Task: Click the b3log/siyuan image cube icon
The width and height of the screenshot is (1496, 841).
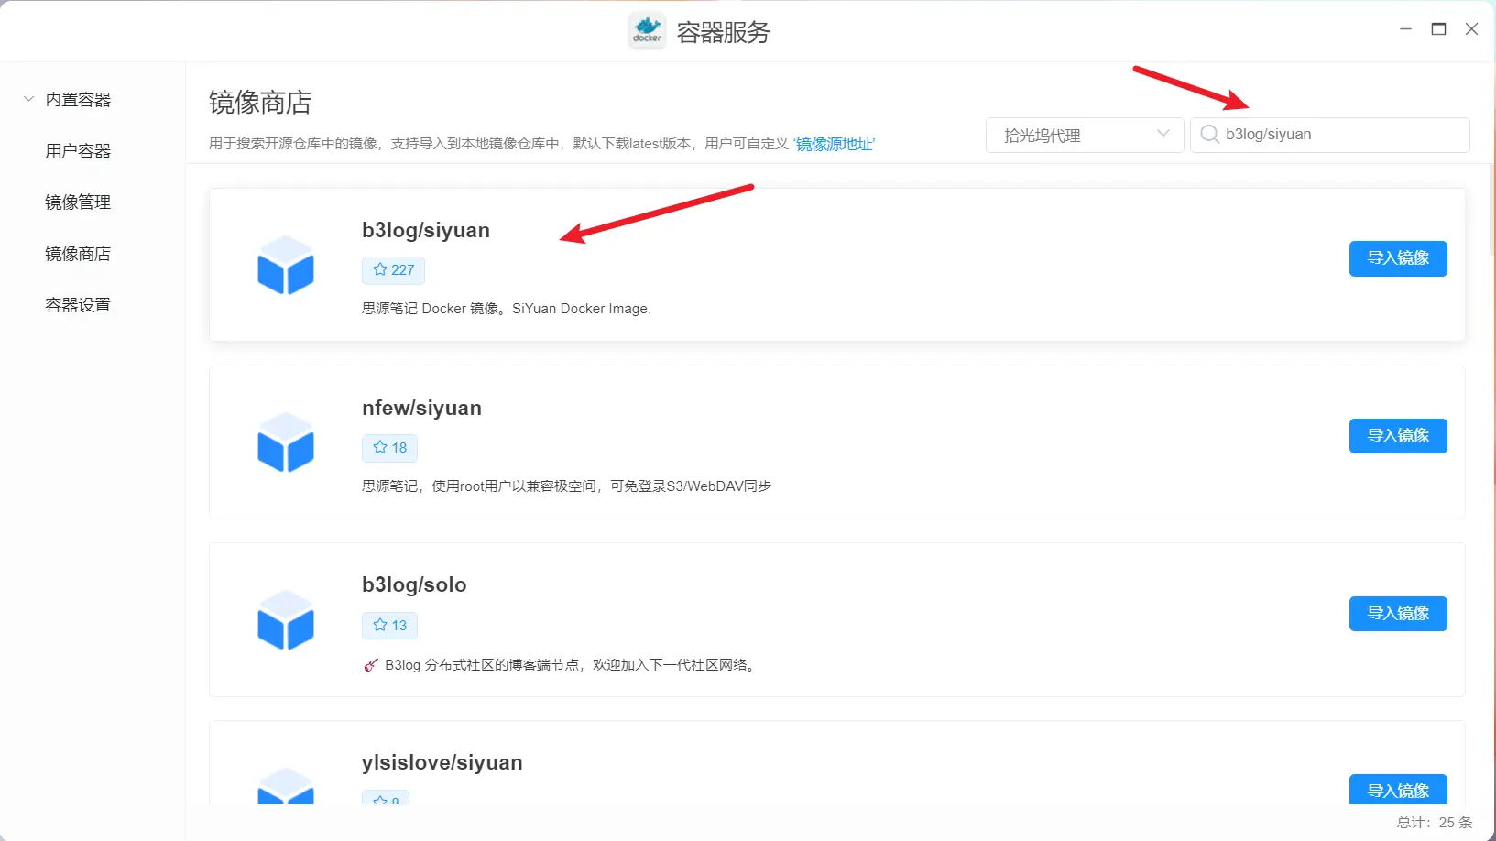Action: point(286,265)
